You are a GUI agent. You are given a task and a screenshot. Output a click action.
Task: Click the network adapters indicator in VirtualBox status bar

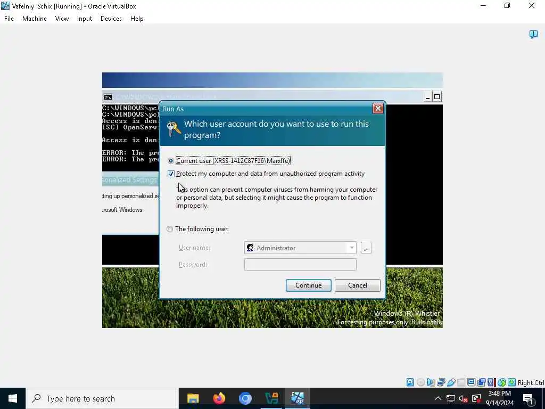(x=441, y=382)
